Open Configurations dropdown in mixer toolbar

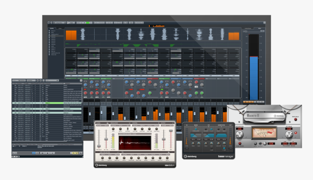click(x=59, y=23)
